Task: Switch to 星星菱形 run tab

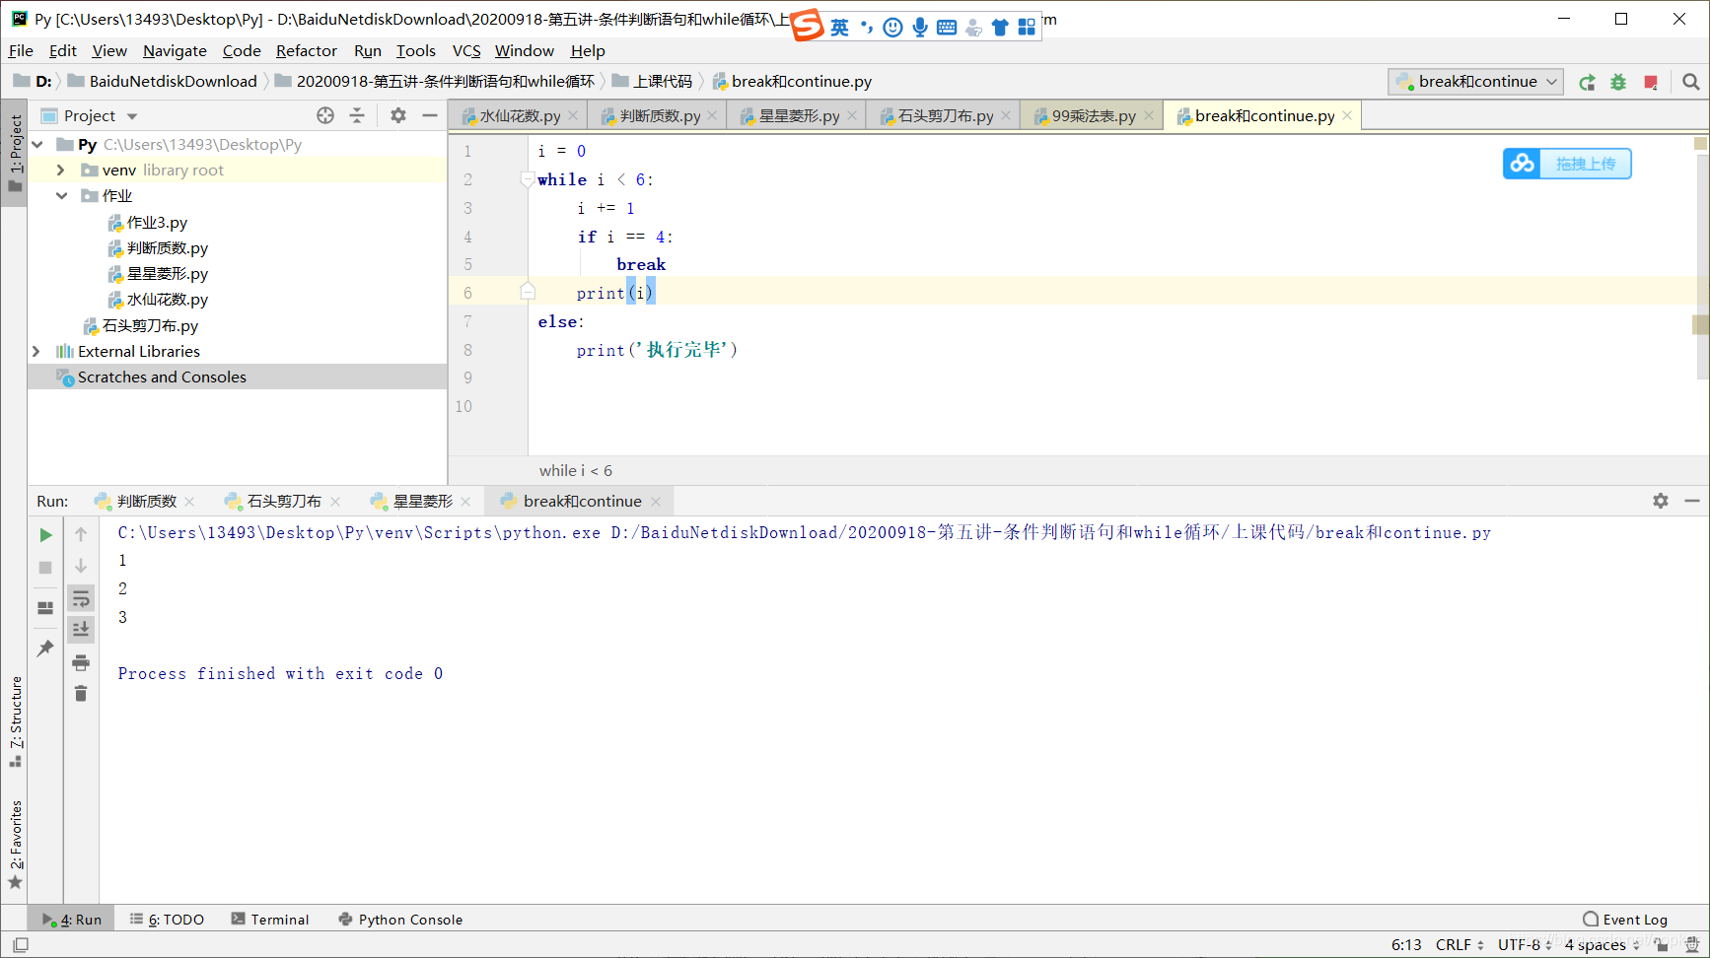Action: [422, 502]
